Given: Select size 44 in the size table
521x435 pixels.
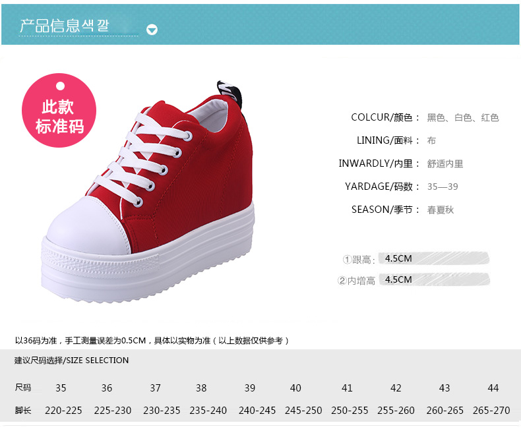Looking at the screenshot, I should pyautogui.click(x=493, y=388).
